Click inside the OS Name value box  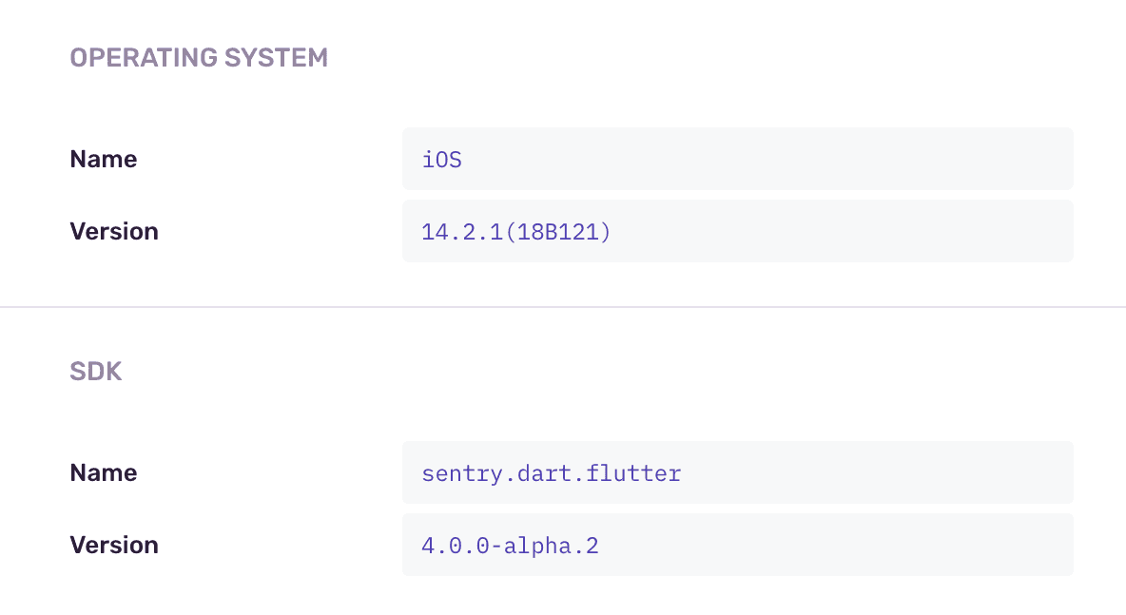(x=738, y=159)
